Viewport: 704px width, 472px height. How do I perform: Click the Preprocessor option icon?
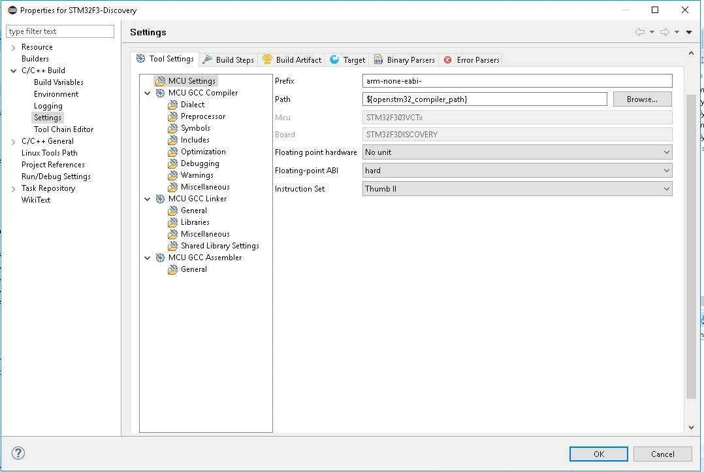(173, 116)
